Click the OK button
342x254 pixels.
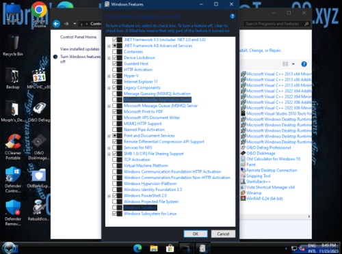pos(196,234)
